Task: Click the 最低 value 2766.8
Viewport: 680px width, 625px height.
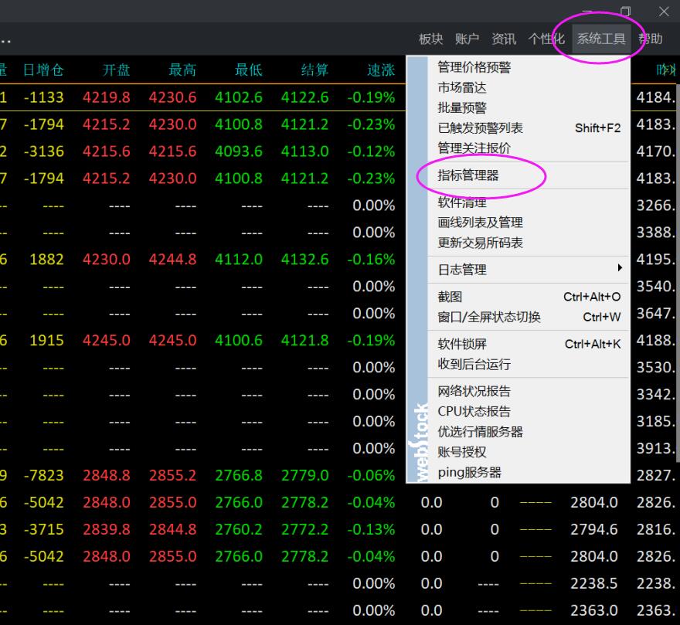Action: (x=239, y=476)
